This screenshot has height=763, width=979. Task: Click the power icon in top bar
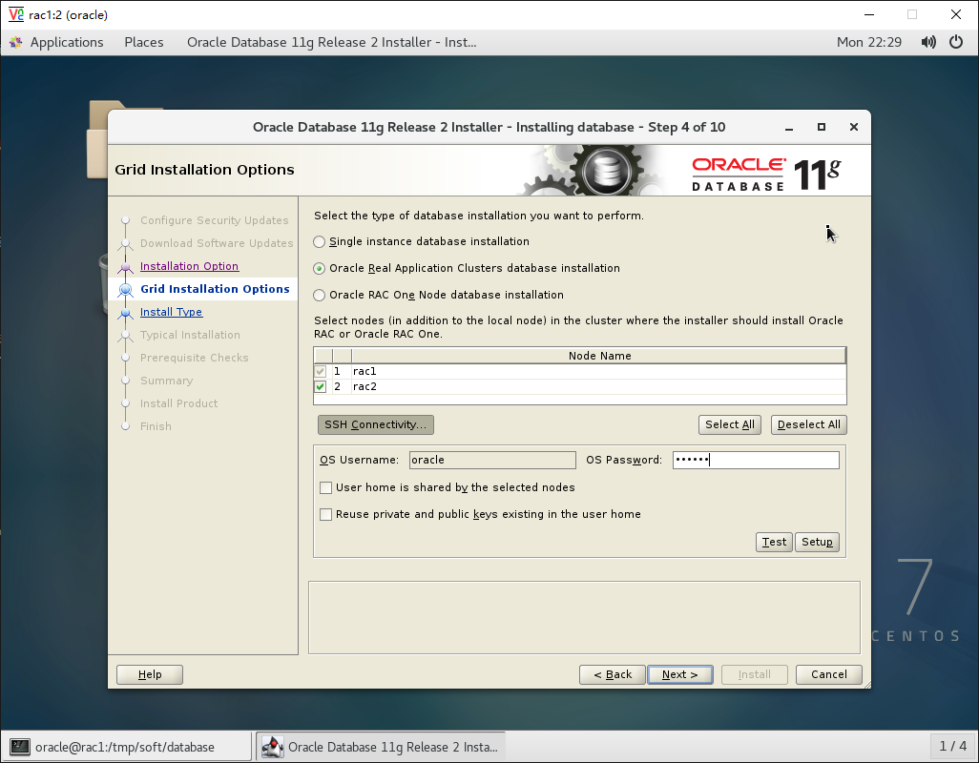[956, 42]
